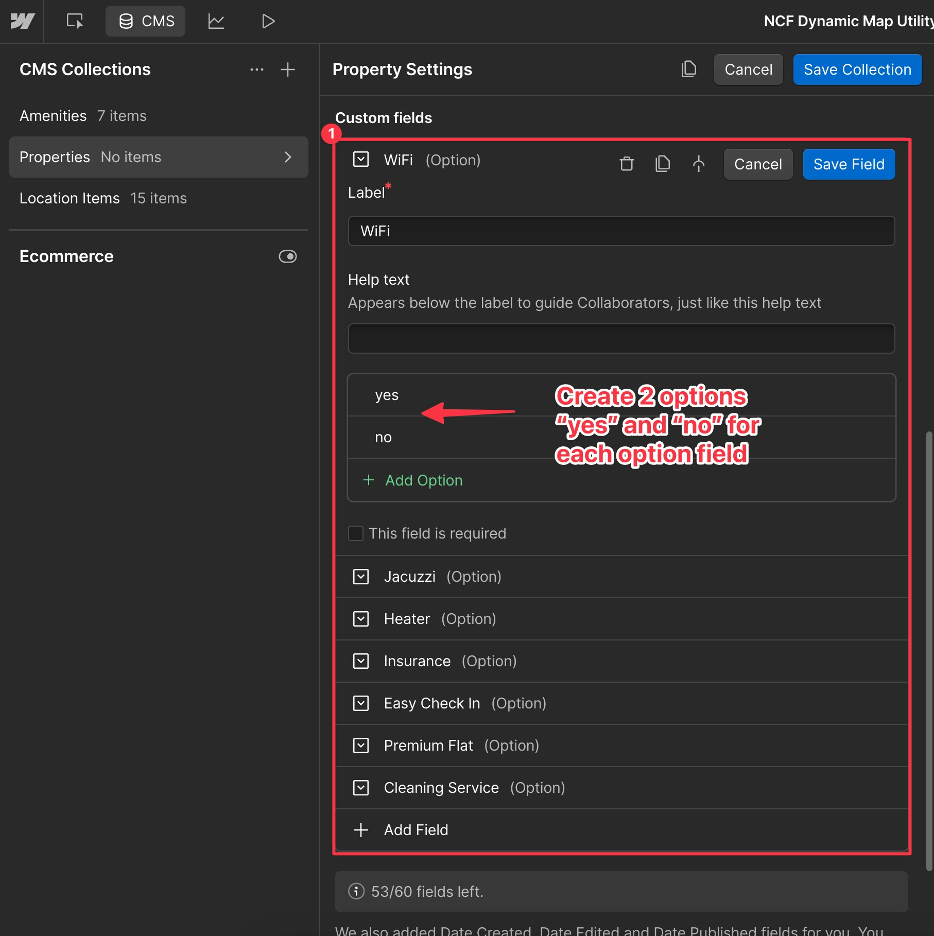Select the 'no' option row

[621, 437]
